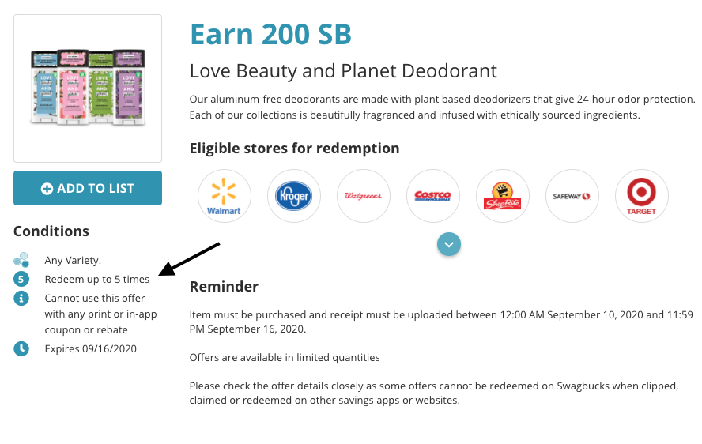Image resolution: width=702 pixels, height=444 pixels.
Task: Click the Love Beauty and Planet Deodorant title
Action: (343, 71)
